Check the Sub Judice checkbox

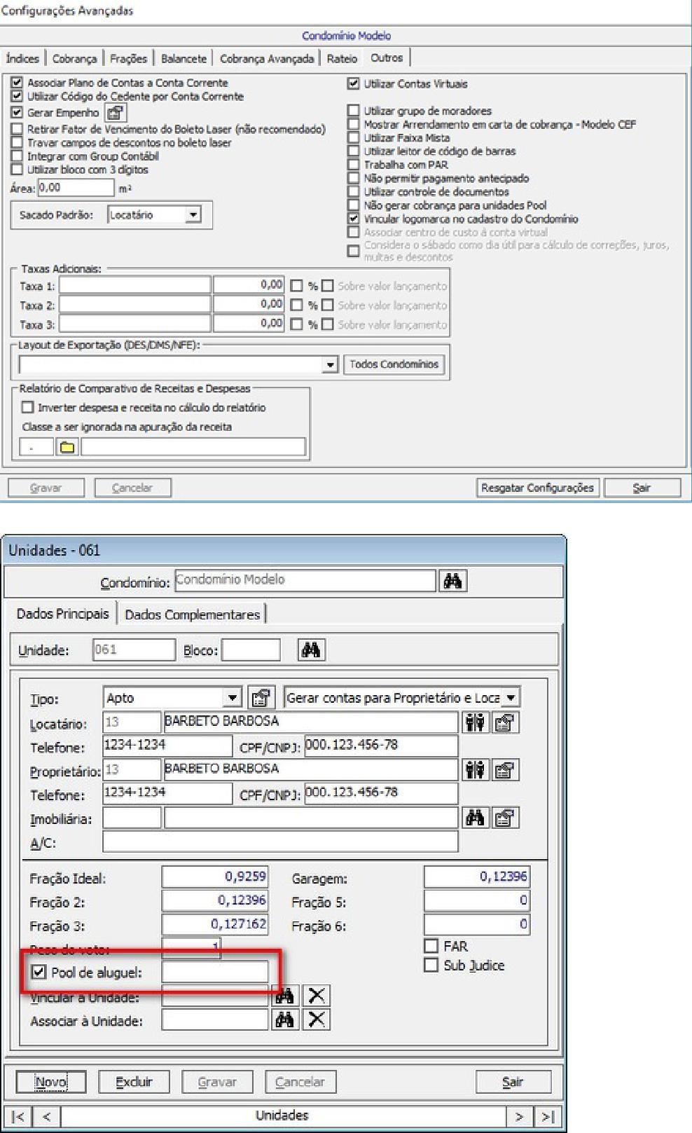[431, 966]
